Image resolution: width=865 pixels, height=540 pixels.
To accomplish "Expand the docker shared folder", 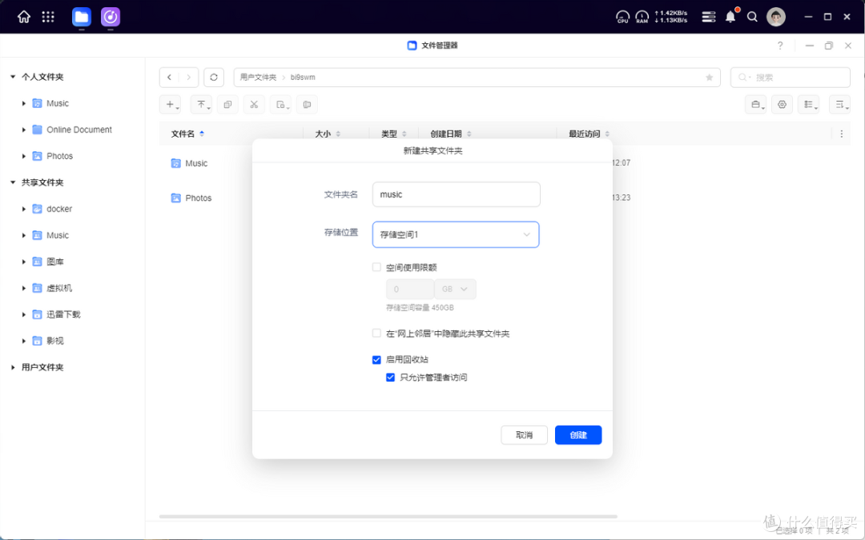I will tap(24, 210).
